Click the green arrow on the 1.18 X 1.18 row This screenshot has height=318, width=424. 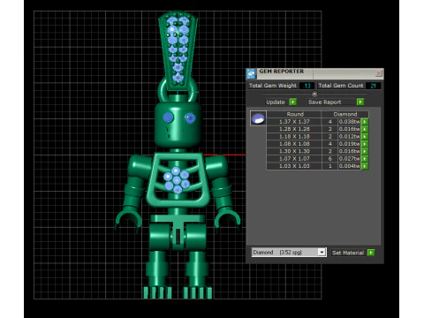tap(365, 136)
